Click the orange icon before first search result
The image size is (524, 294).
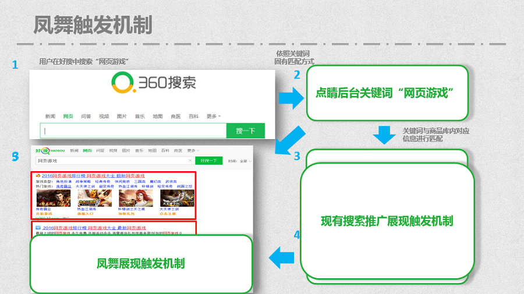tap(38, 175)
